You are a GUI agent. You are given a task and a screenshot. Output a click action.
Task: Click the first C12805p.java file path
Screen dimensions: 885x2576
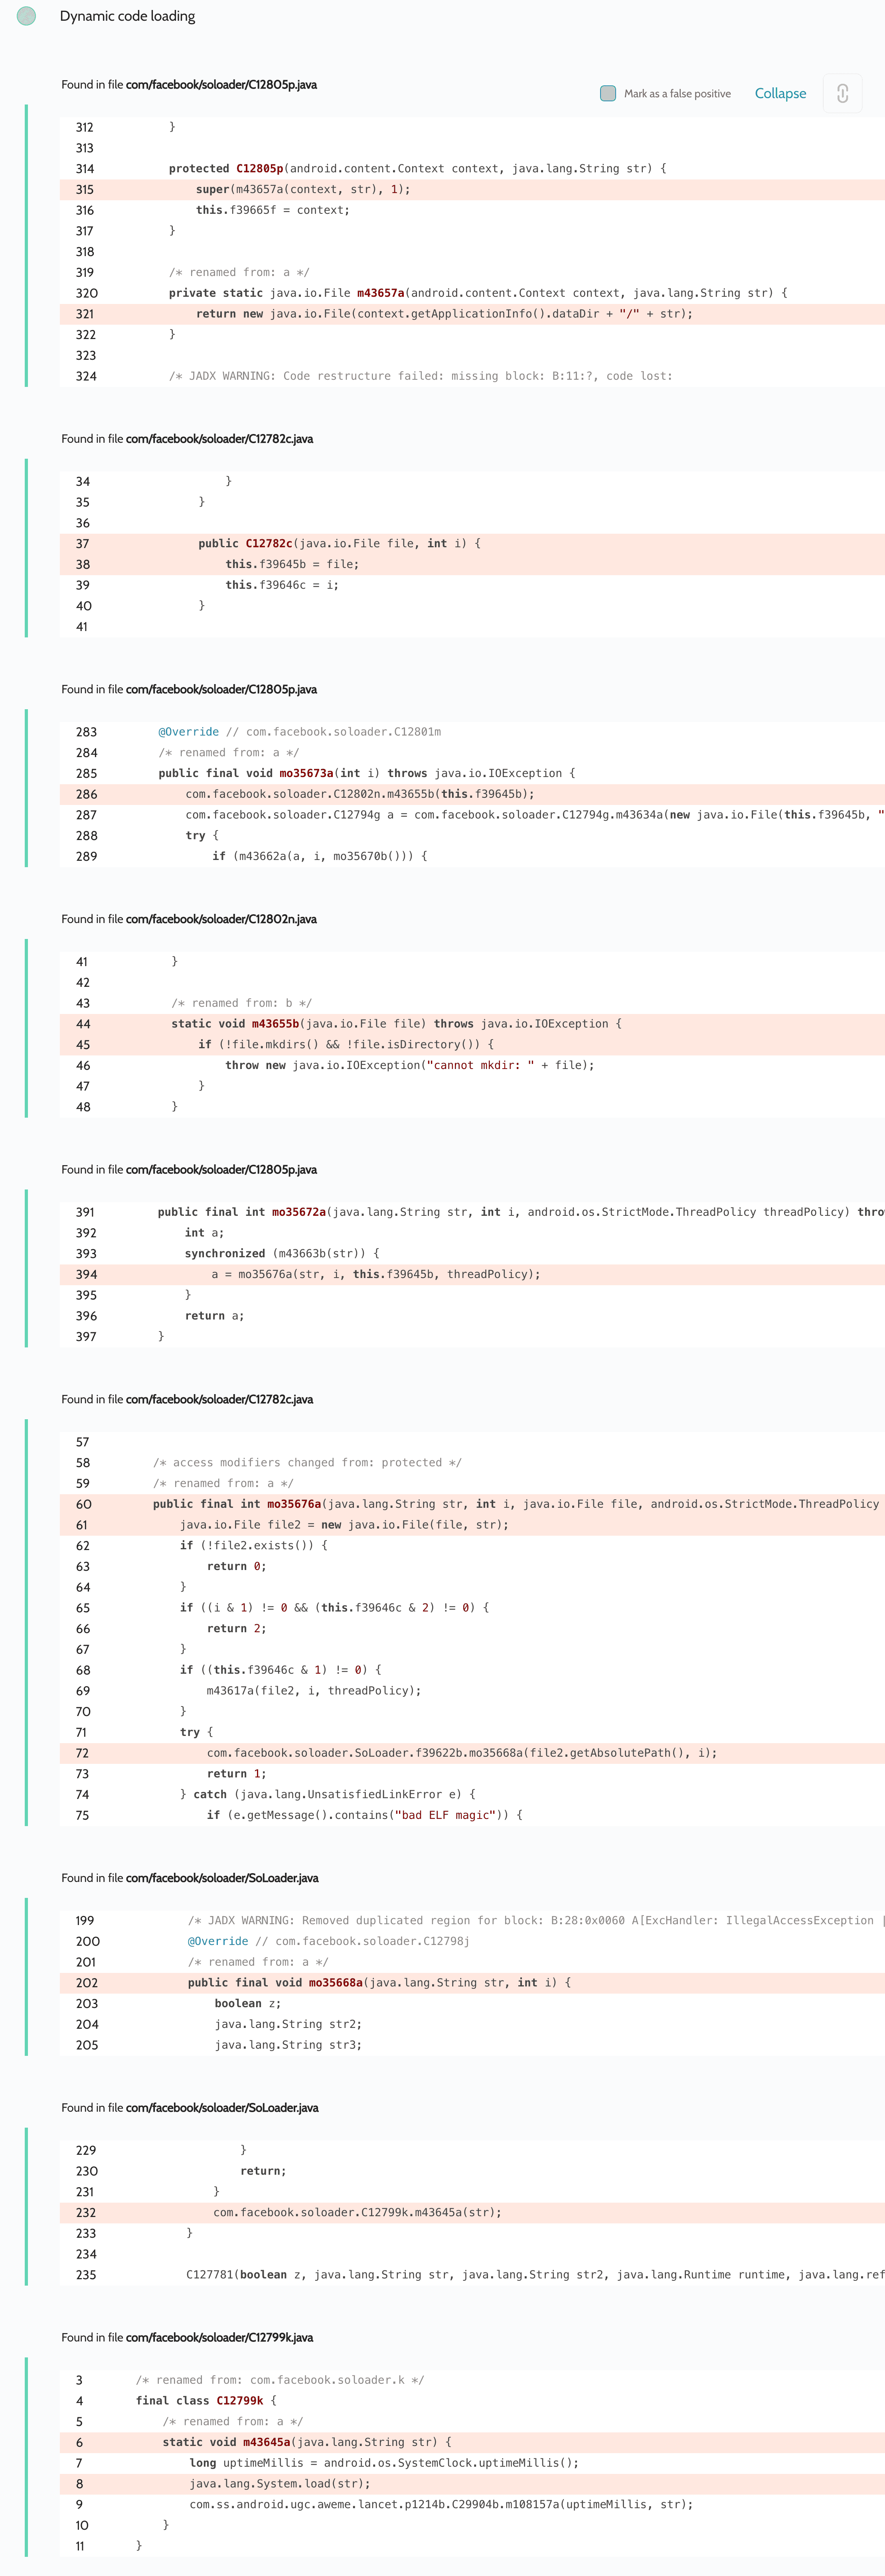click(x=221, y=85)
